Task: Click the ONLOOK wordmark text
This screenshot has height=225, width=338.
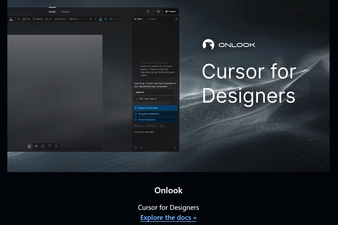Action: point(237,45)
